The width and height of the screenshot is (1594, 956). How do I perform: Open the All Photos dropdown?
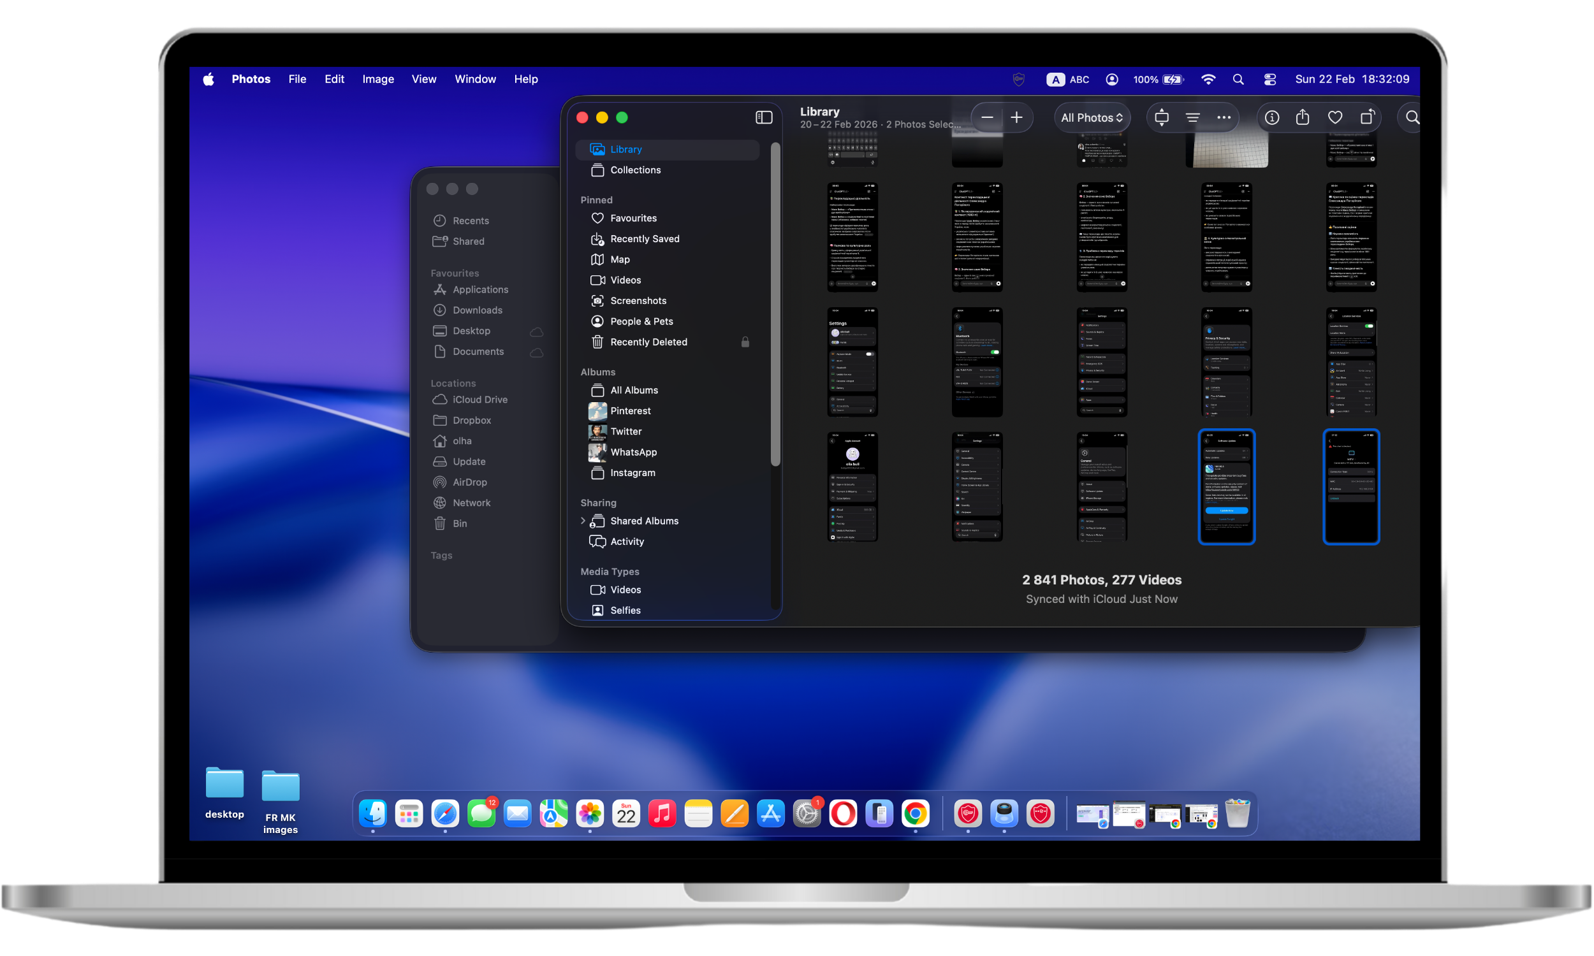1092,117
